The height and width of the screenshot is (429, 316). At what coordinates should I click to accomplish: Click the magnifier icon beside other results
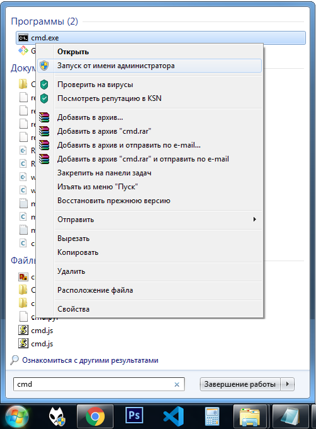point(14,360)
